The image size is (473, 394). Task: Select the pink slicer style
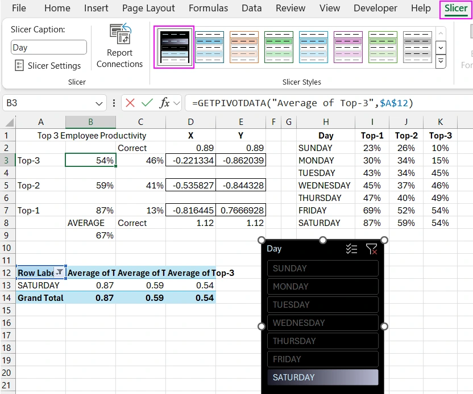click(x=348, y=47)
